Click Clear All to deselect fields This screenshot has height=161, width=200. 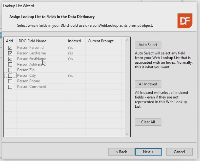[148, 122]
